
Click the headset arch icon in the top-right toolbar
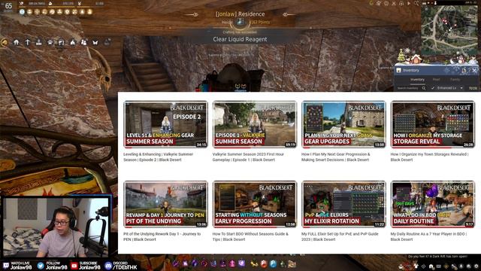(x=401, y=3)
